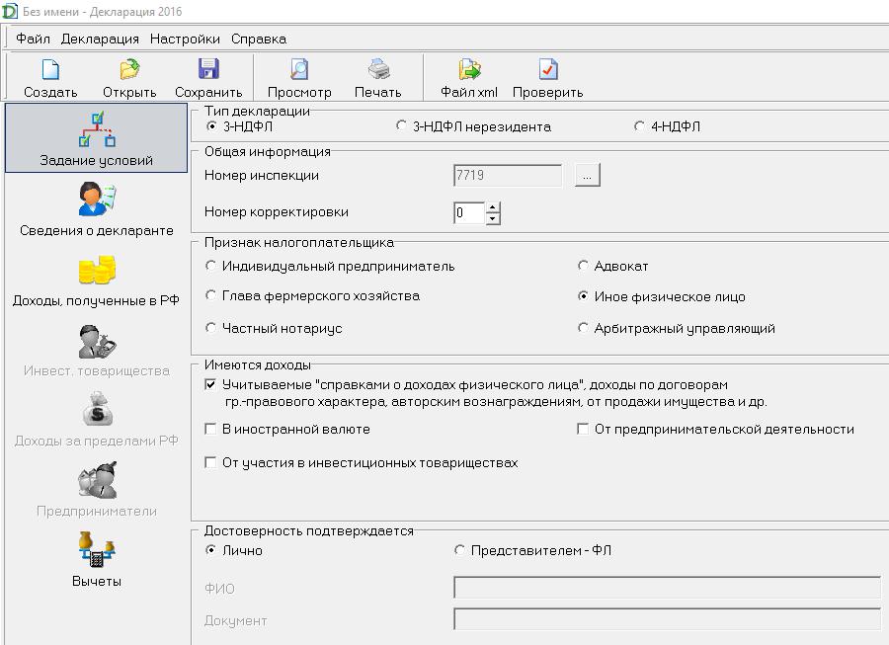Open Сведения о декларанте section
This screenshot has width=889, height=645.
97,209
